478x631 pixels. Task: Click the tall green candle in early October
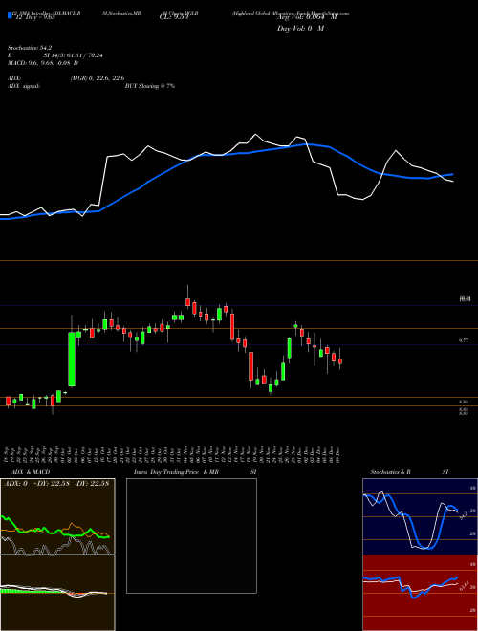tap(72, 359)
